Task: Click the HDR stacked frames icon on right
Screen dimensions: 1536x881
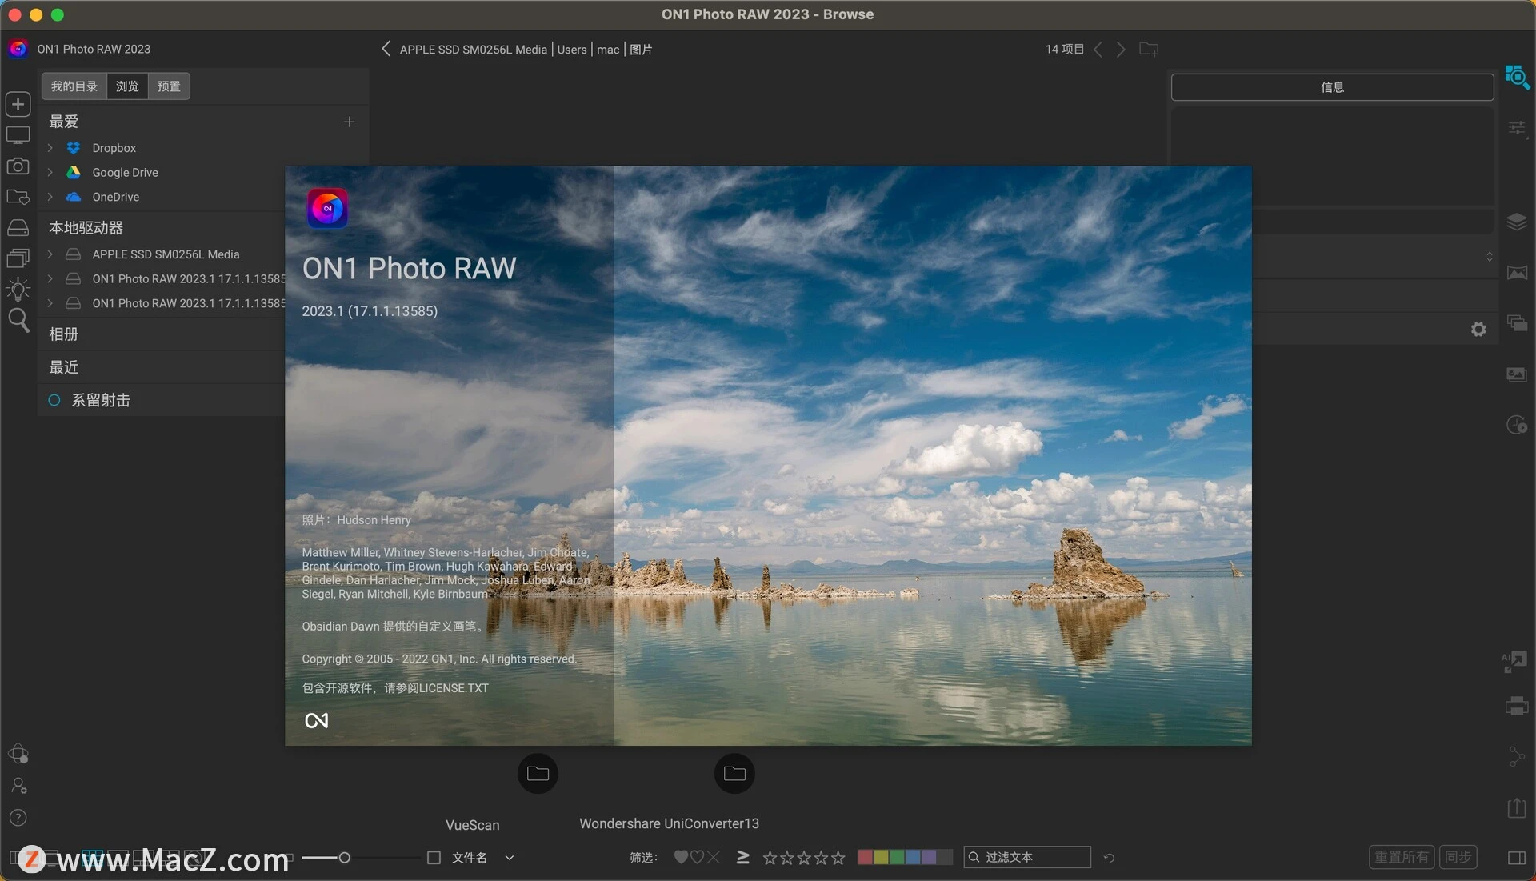Action: [x=1517, y=323]
